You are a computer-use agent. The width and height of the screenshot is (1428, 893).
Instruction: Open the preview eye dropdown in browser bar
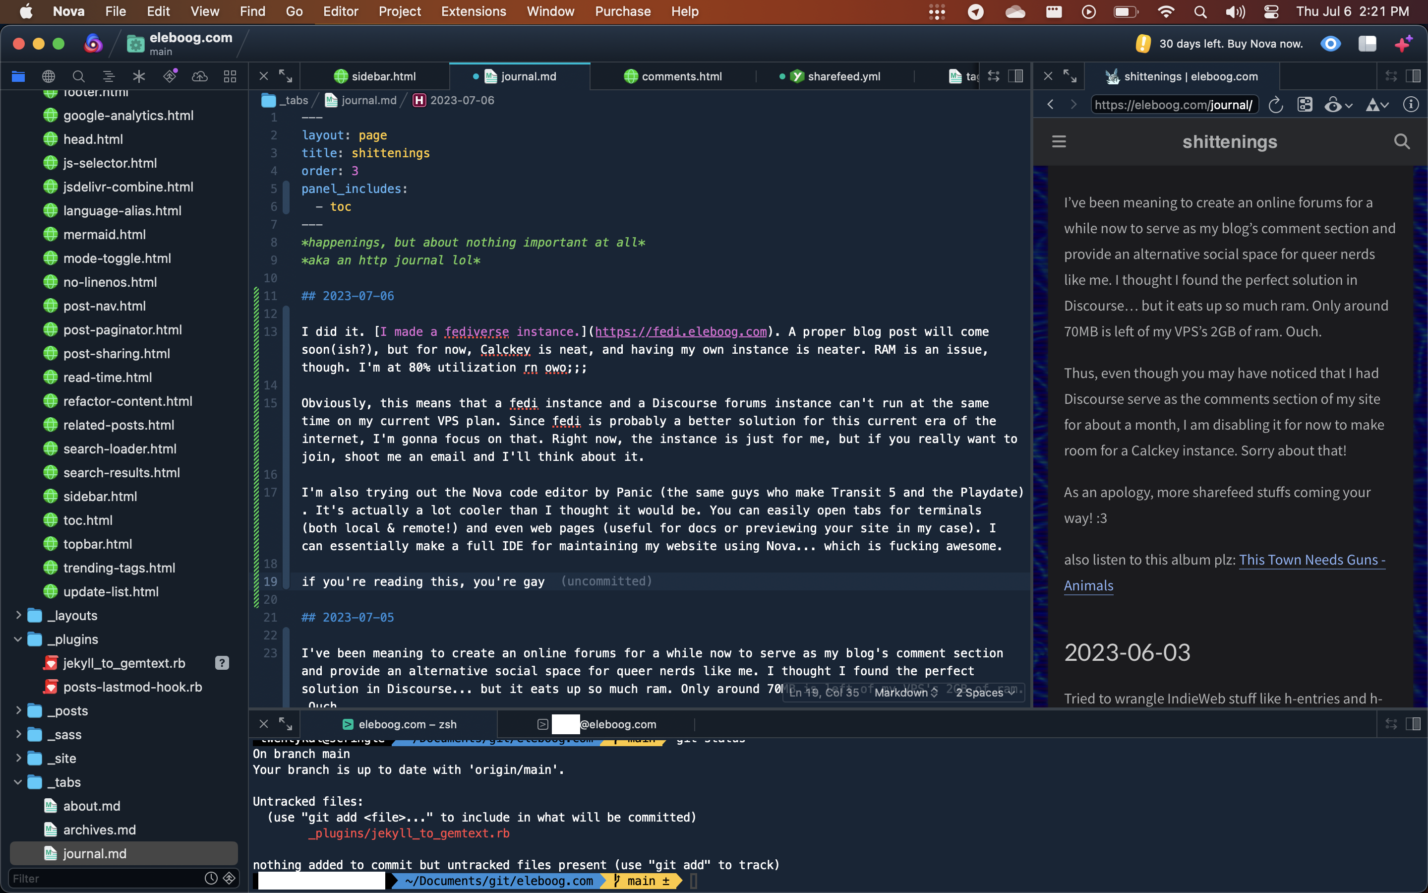(1338, 105)
